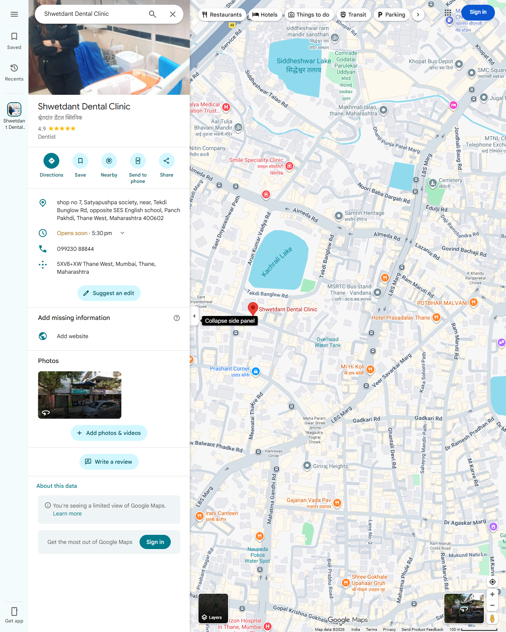The image size is (506, 632).
Task: Click the POTBHAR MALVANI restaurant marker
Action: tap(474, 303)
